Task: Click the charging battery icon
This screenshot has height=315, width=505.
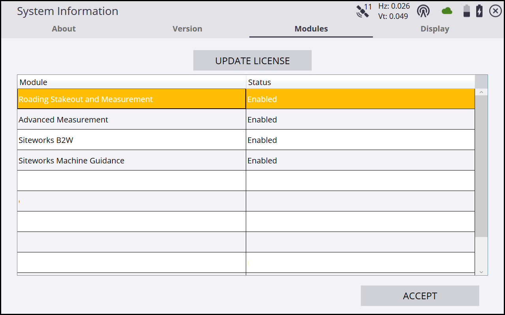Action: click(x=479, y=11)
